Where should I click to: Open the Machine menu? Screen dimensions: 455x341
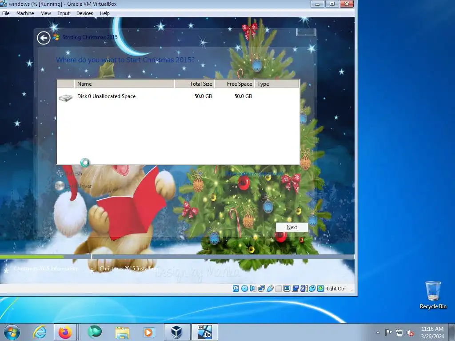pos(25,13)
